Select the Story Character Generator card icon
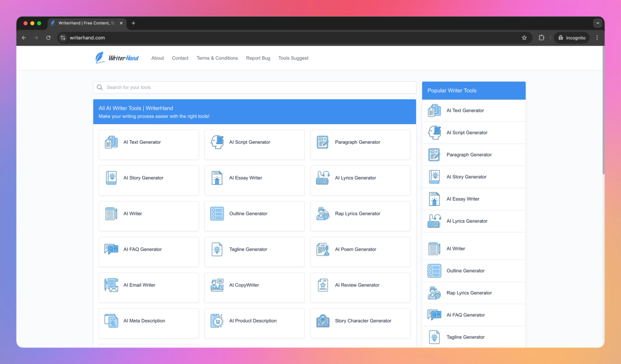This screenshot has height=364, width=621. coord(322,321)
